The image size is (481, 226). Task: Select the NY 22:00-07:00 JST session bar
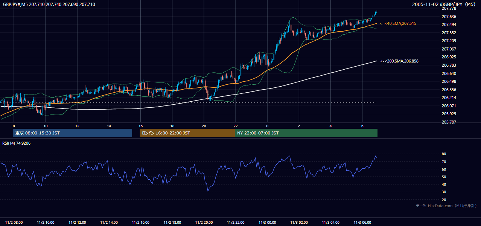point(306,133)
